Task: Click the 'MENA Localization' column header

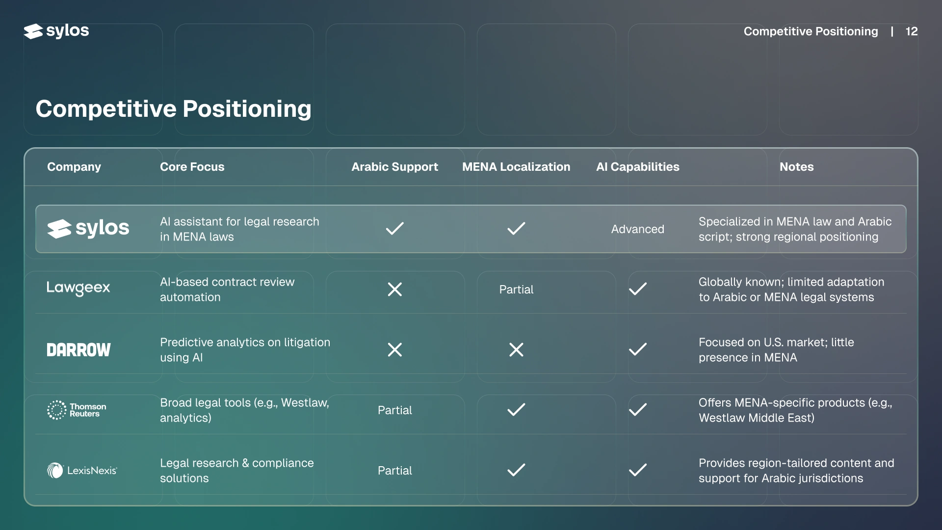Action: tap(516, 167)
